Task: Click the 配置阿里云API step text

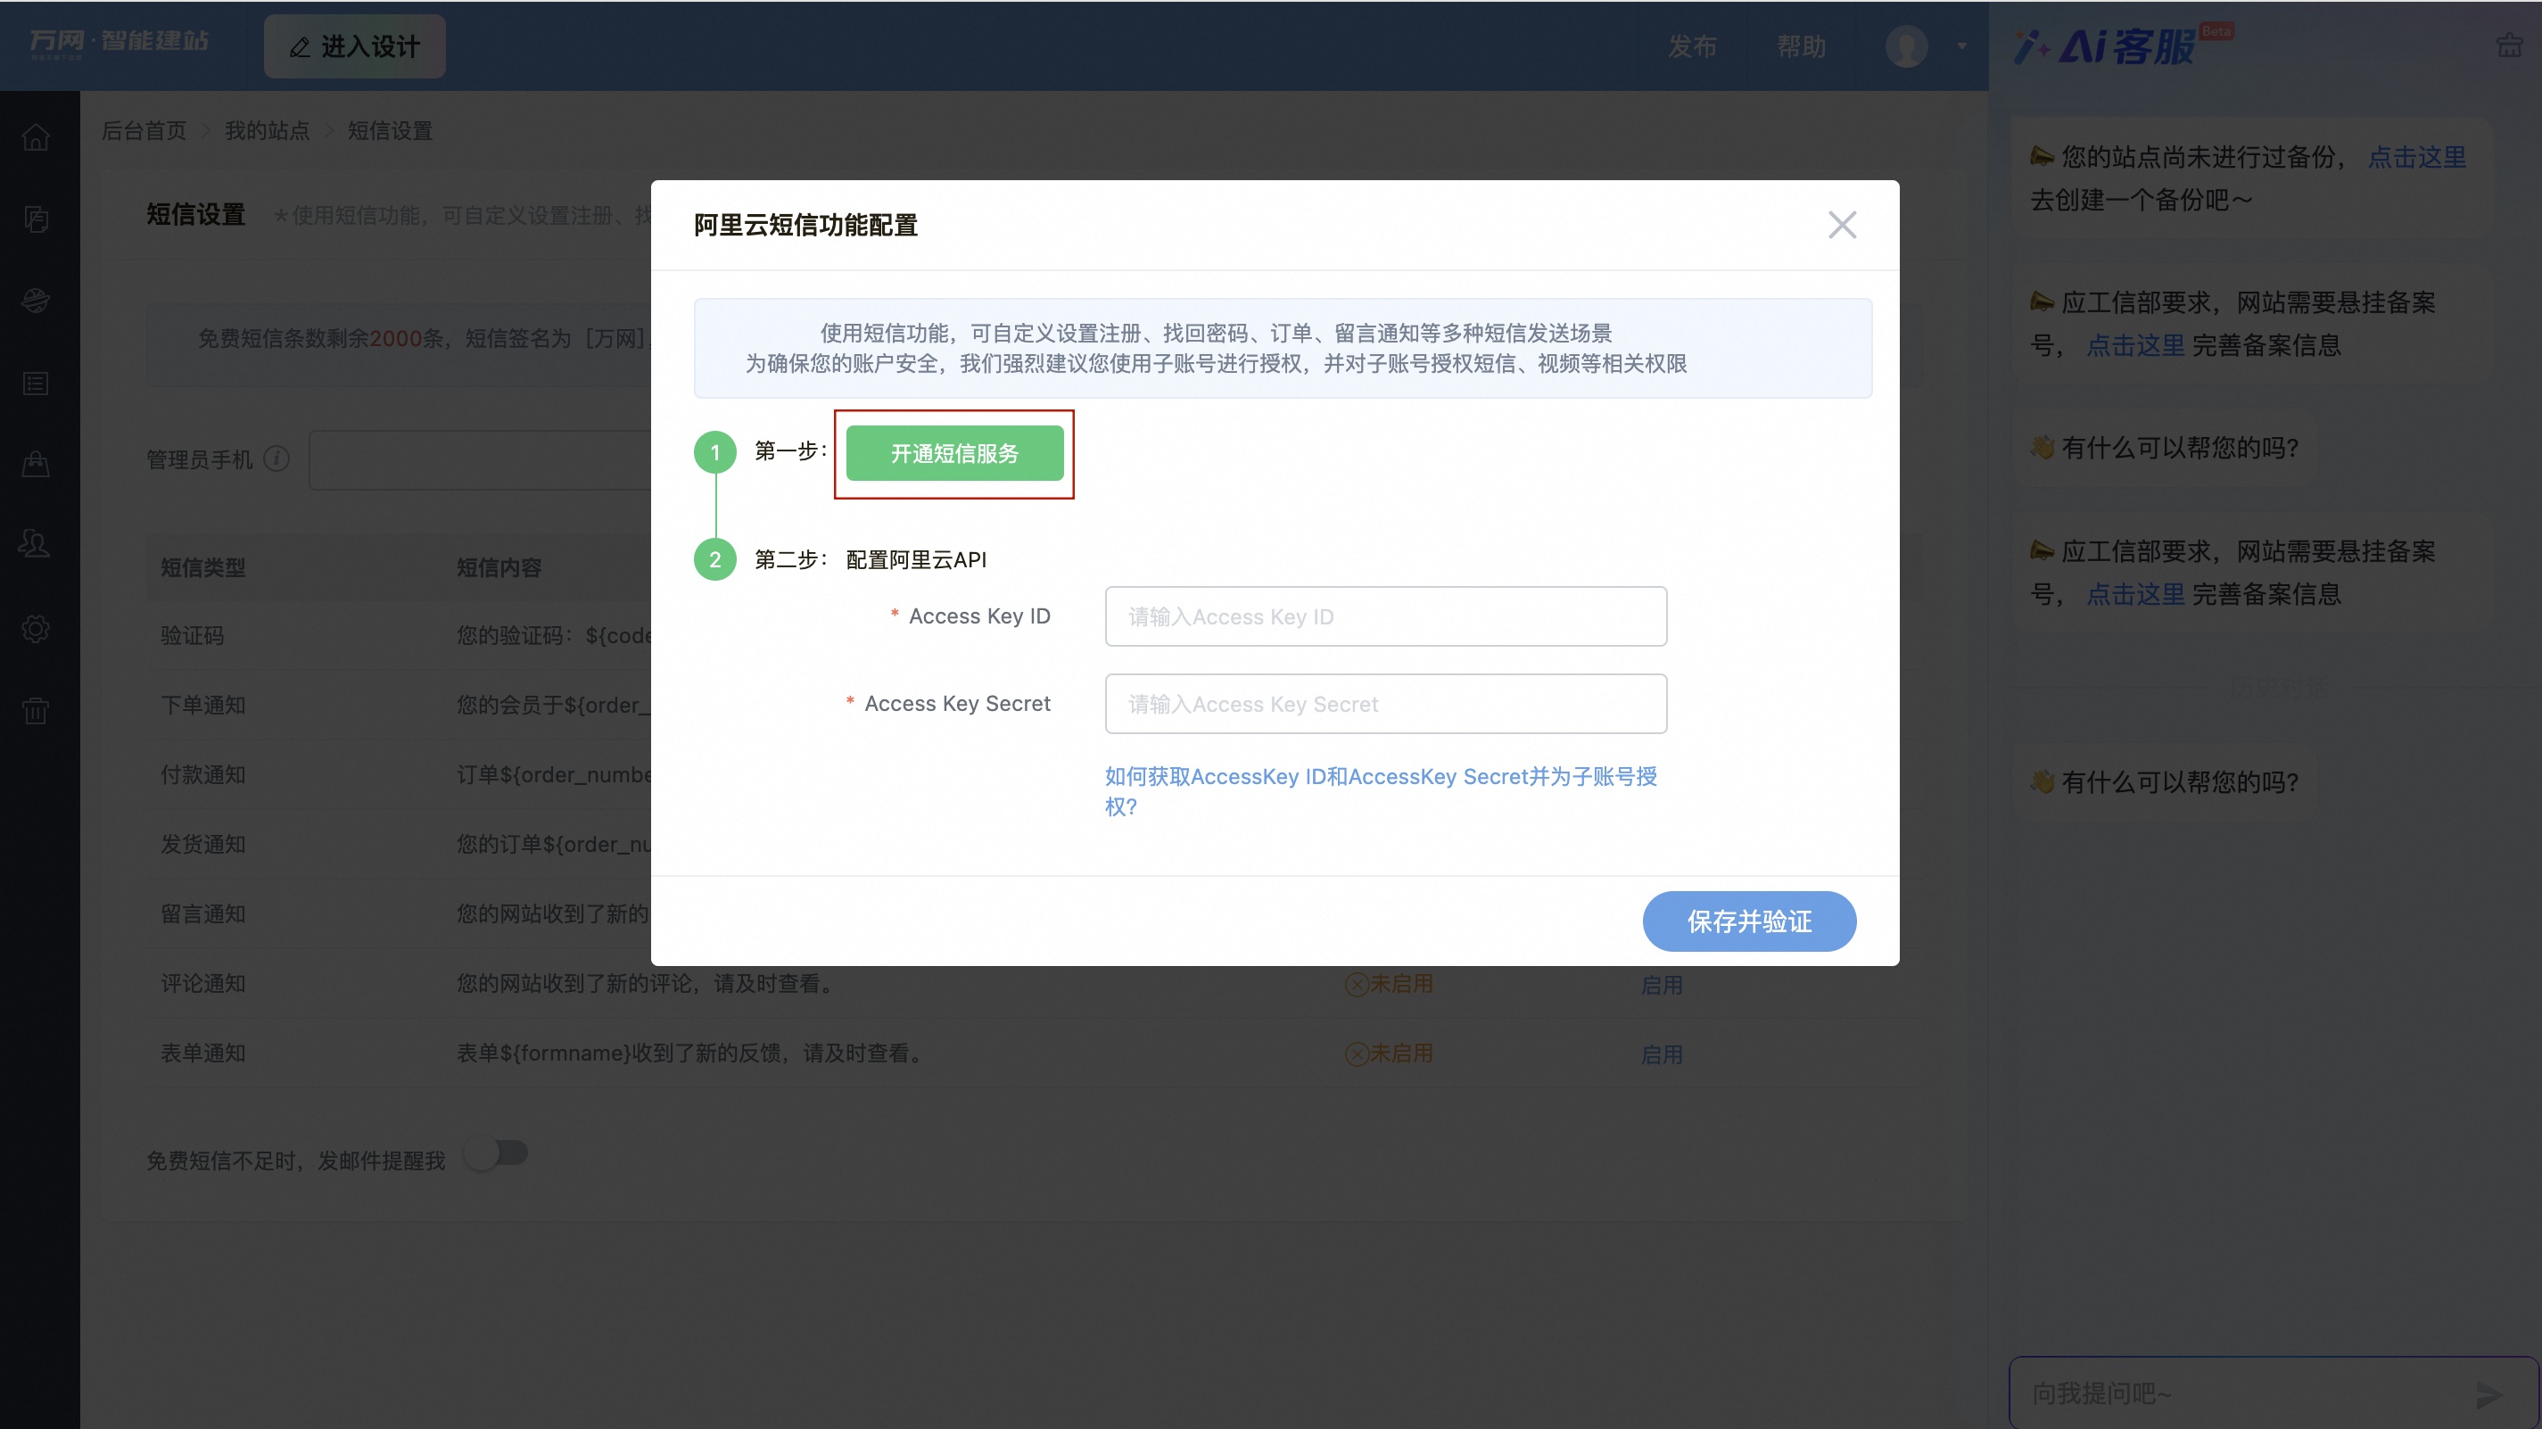Action: (916, 559)
